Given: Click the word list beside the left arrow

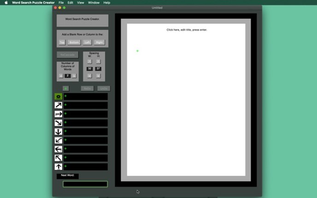Looking at the screenshot, I should pyautogui.click(x=86, y=149).
